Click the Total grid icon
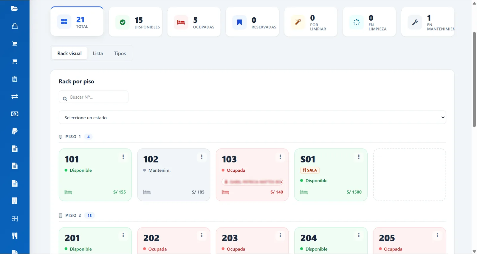Screen dimensions: 477x254 [x=64, y=22]
